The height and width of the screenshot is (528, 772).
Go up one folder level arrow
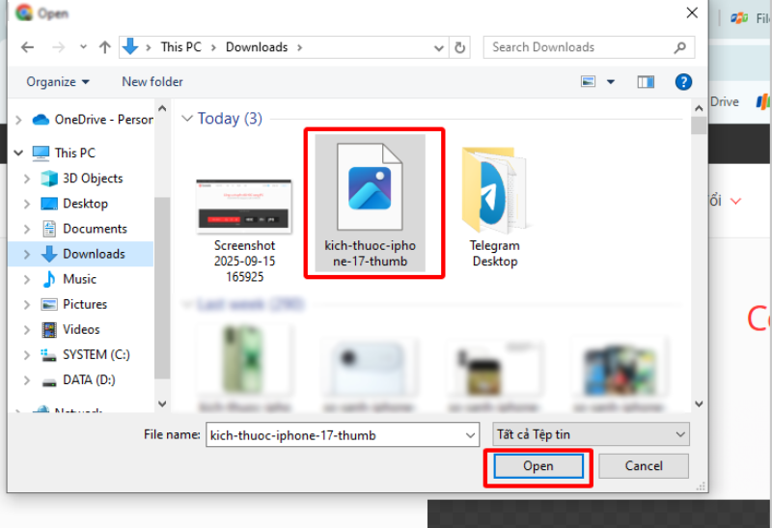coord(104,47)
